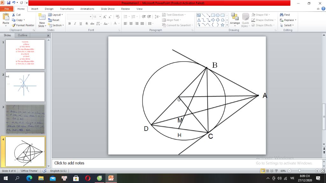Click the Cut scissors button

pyautogui.click(x=16, y=15)
